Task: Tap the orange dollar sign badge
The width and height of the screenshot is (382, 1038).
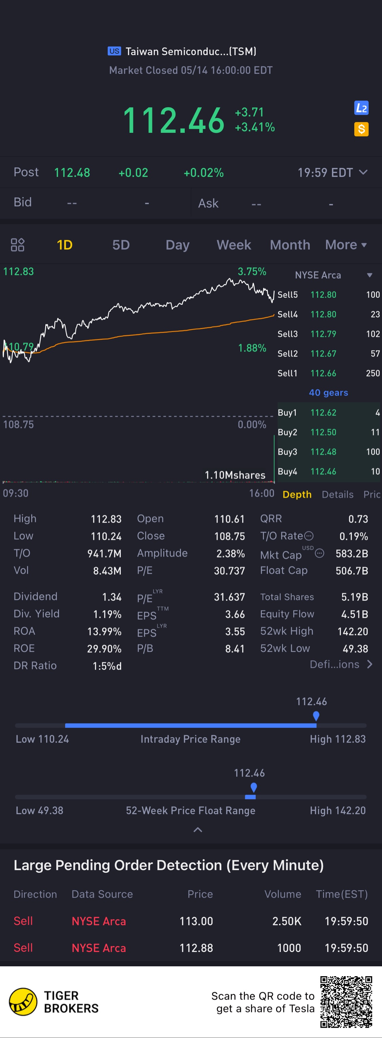Action: 361,129
